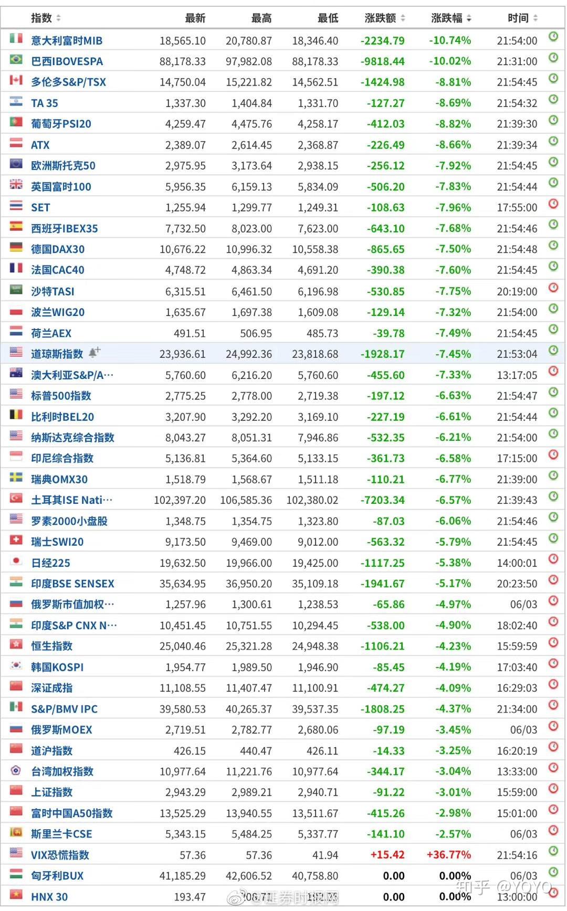Click the Sweden flag beside 瑞典OMX30
Viewport: 567px width, 911px height.
click(x=16, y=478)
